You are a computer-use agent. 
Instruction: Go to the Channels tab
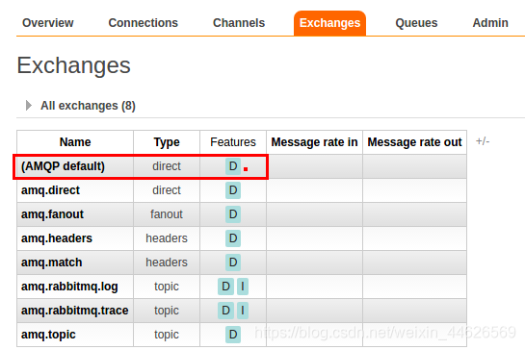(x=239, y=23)
